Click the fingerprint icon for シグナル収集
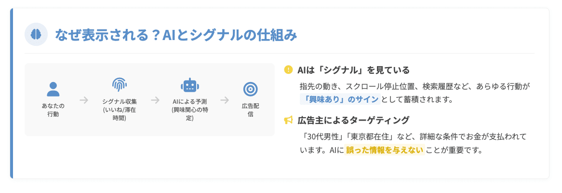This screenshot has width=562, height=193. [x=120, y=85]
